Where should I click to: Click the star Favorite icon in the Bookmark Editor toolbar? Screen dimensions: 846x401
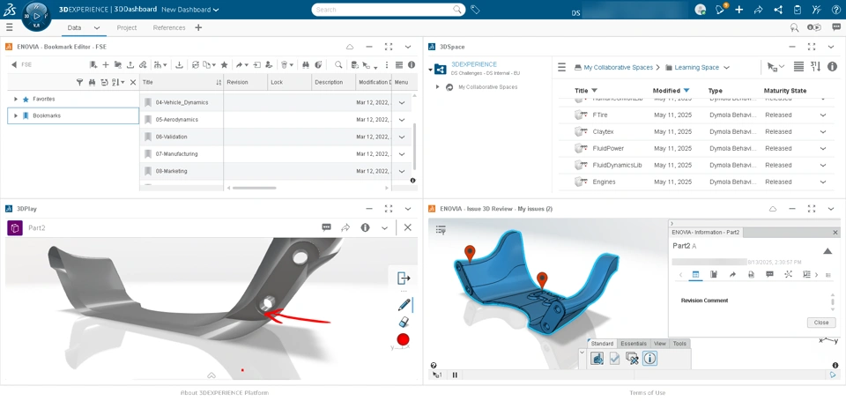[224, 64]
